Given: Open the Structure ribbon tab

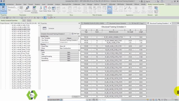Looking at the screenshot, I should pos(18,4).
